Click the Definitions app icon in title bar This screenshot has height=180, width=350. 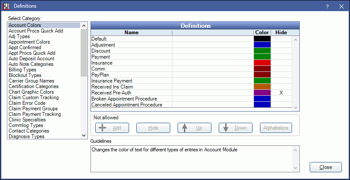coord(6,6)
